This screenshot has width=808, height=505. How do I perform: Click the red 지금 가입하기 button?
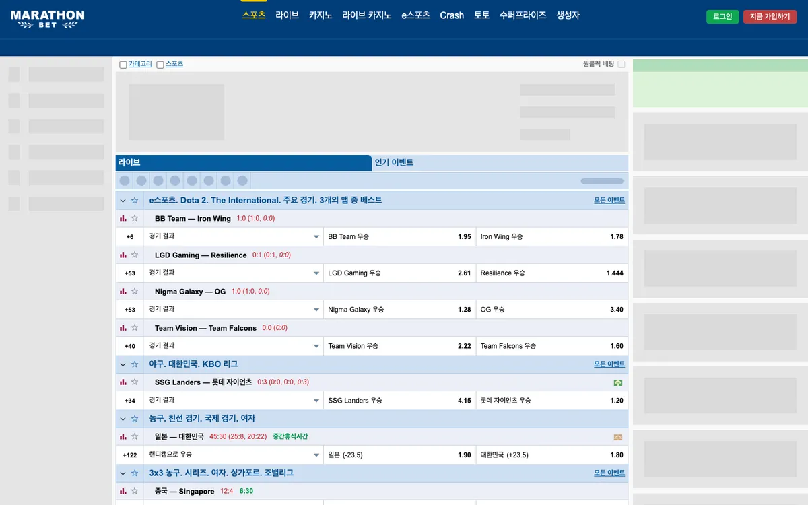[770, 17]
